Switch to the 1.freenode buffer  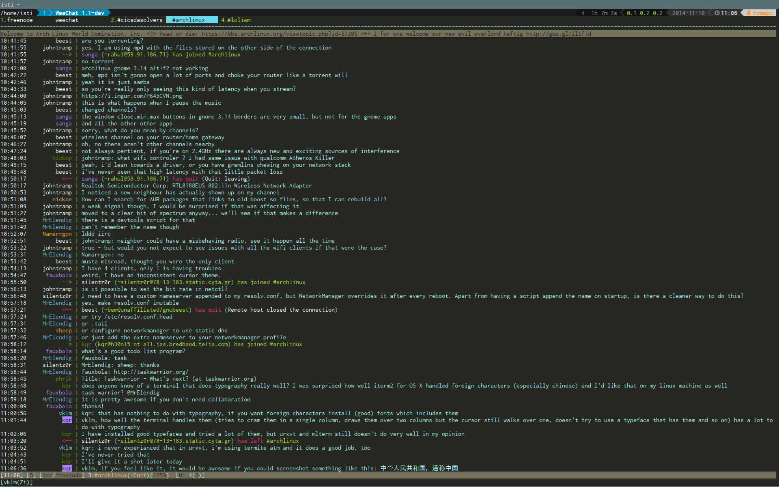click(17, 20)
